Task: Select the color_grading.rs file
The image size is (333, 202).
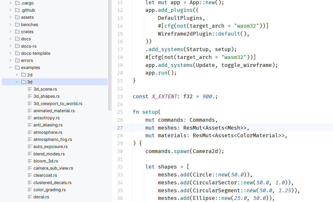Action: tap(49, 190)
